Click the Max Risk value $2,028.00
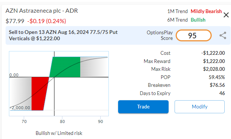 click(x=214, y=69)
